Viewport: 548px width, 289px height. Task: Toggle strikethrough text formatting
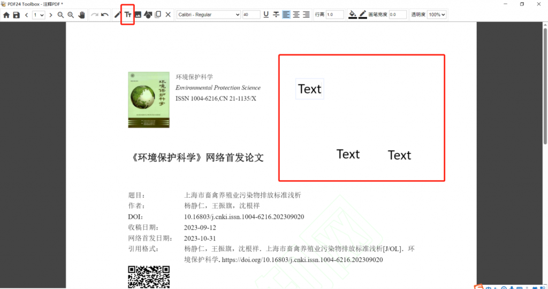(x=276, y=15)
